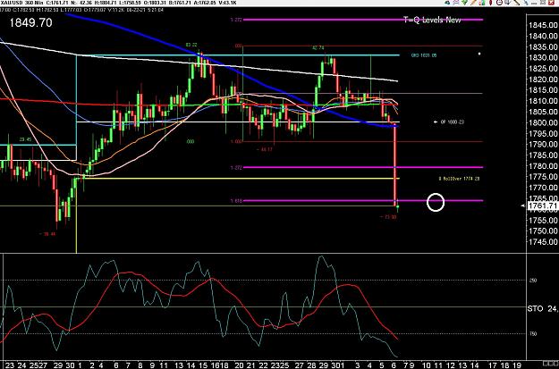
Task: Click 1800.00 on the price axis
Action: point(543,122)
